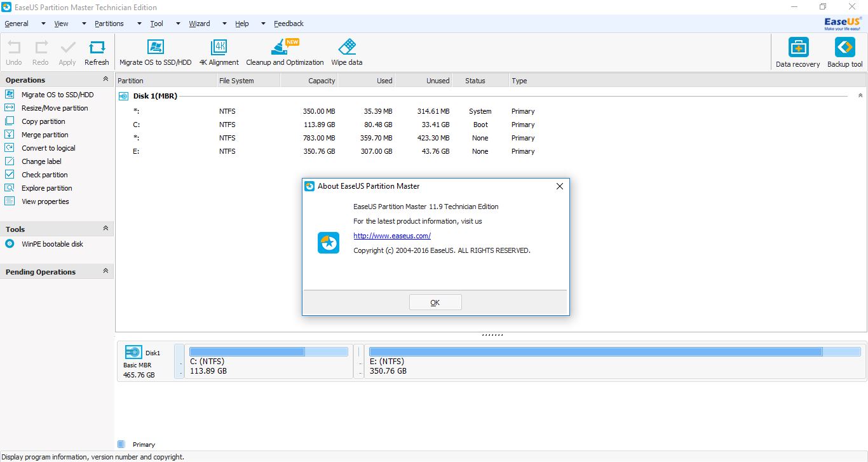The height and width of the screenshot is (462, 868).
Task: Sort by the Used column header
Action: (366, 81)
